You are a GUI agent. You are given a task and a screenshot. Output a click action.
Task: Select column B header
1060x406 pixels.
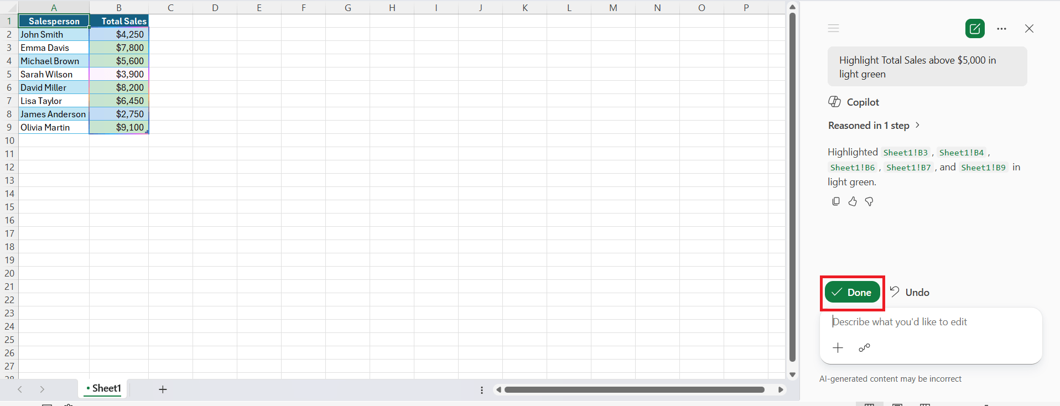119,7
